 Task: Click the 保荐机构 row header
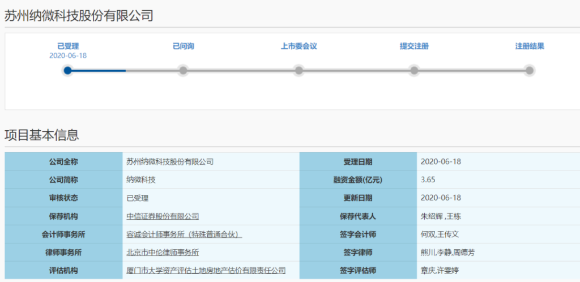pyautogui.click(x=63, y=216)
